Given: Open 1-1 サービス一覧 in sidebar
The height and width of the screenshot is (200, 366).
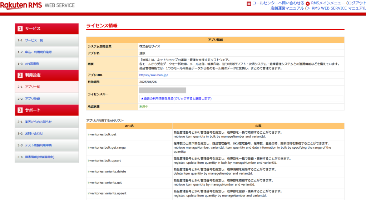Looking at the screenshot, I should [34, 40].
